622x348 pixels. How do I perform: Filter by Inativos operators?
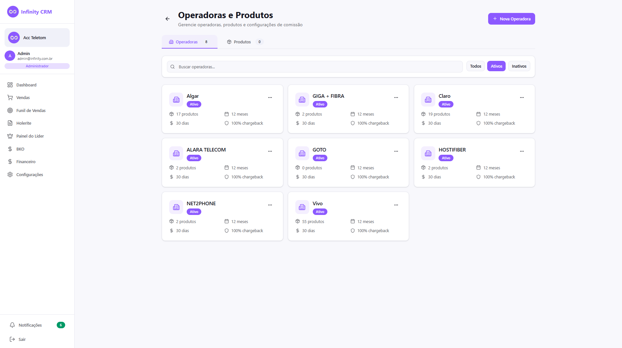(x=519, y=66)
